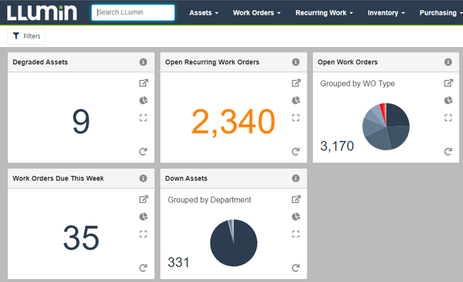Open Work Orders Due This Week details link icon
This screenshot has width=463, height=282.
(x=143, y=199)
